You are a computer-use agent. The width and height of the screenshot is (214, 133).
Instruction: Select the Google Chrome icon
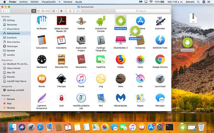[x=160, y=60]
